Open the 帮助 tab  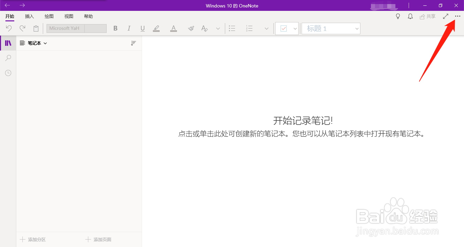(x=88, y=16)
